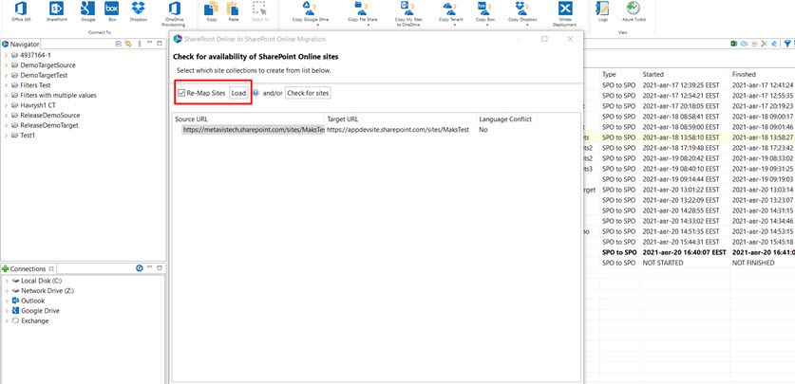This screenshot has height=384, width=795.
Task: Expand Copy Box dropdown arrow
Action: 486,24
